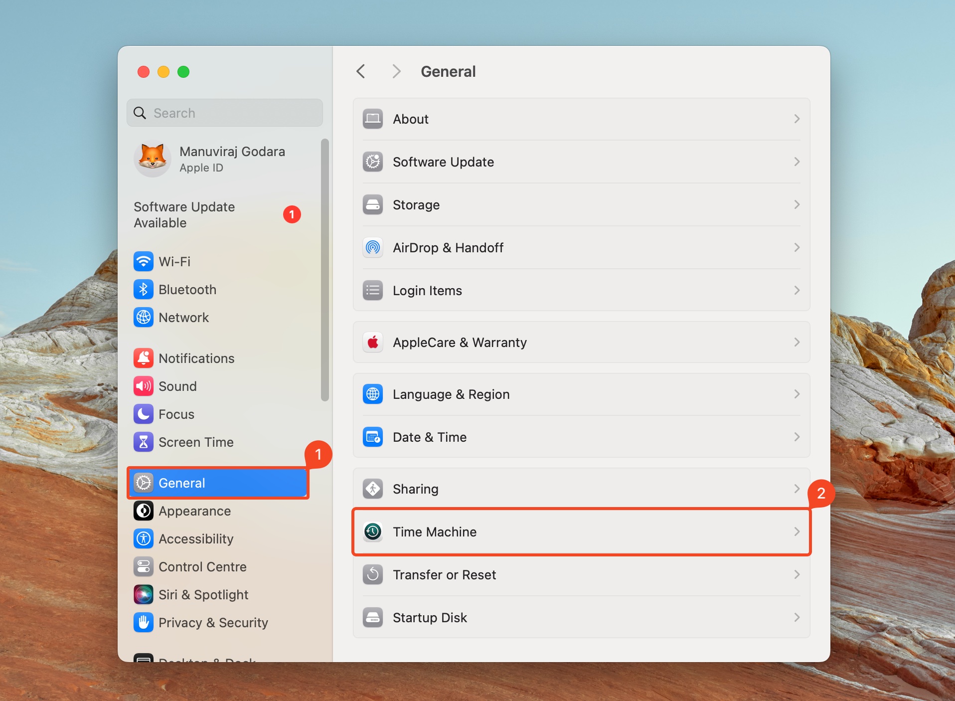Screen dimensions: 955x701
Task: Click the Storage drive icon
Action: pyautogui.click(x=373, y=204)
